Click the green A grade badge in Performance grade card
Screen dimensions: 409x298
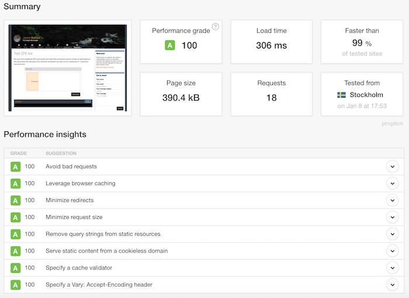coord(170,46)
